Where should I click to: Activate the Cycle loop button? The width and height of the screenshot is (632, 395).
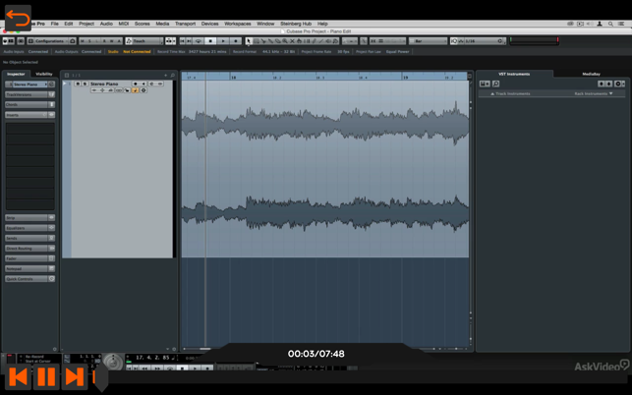pyautogui.click(x=198, y=41)
